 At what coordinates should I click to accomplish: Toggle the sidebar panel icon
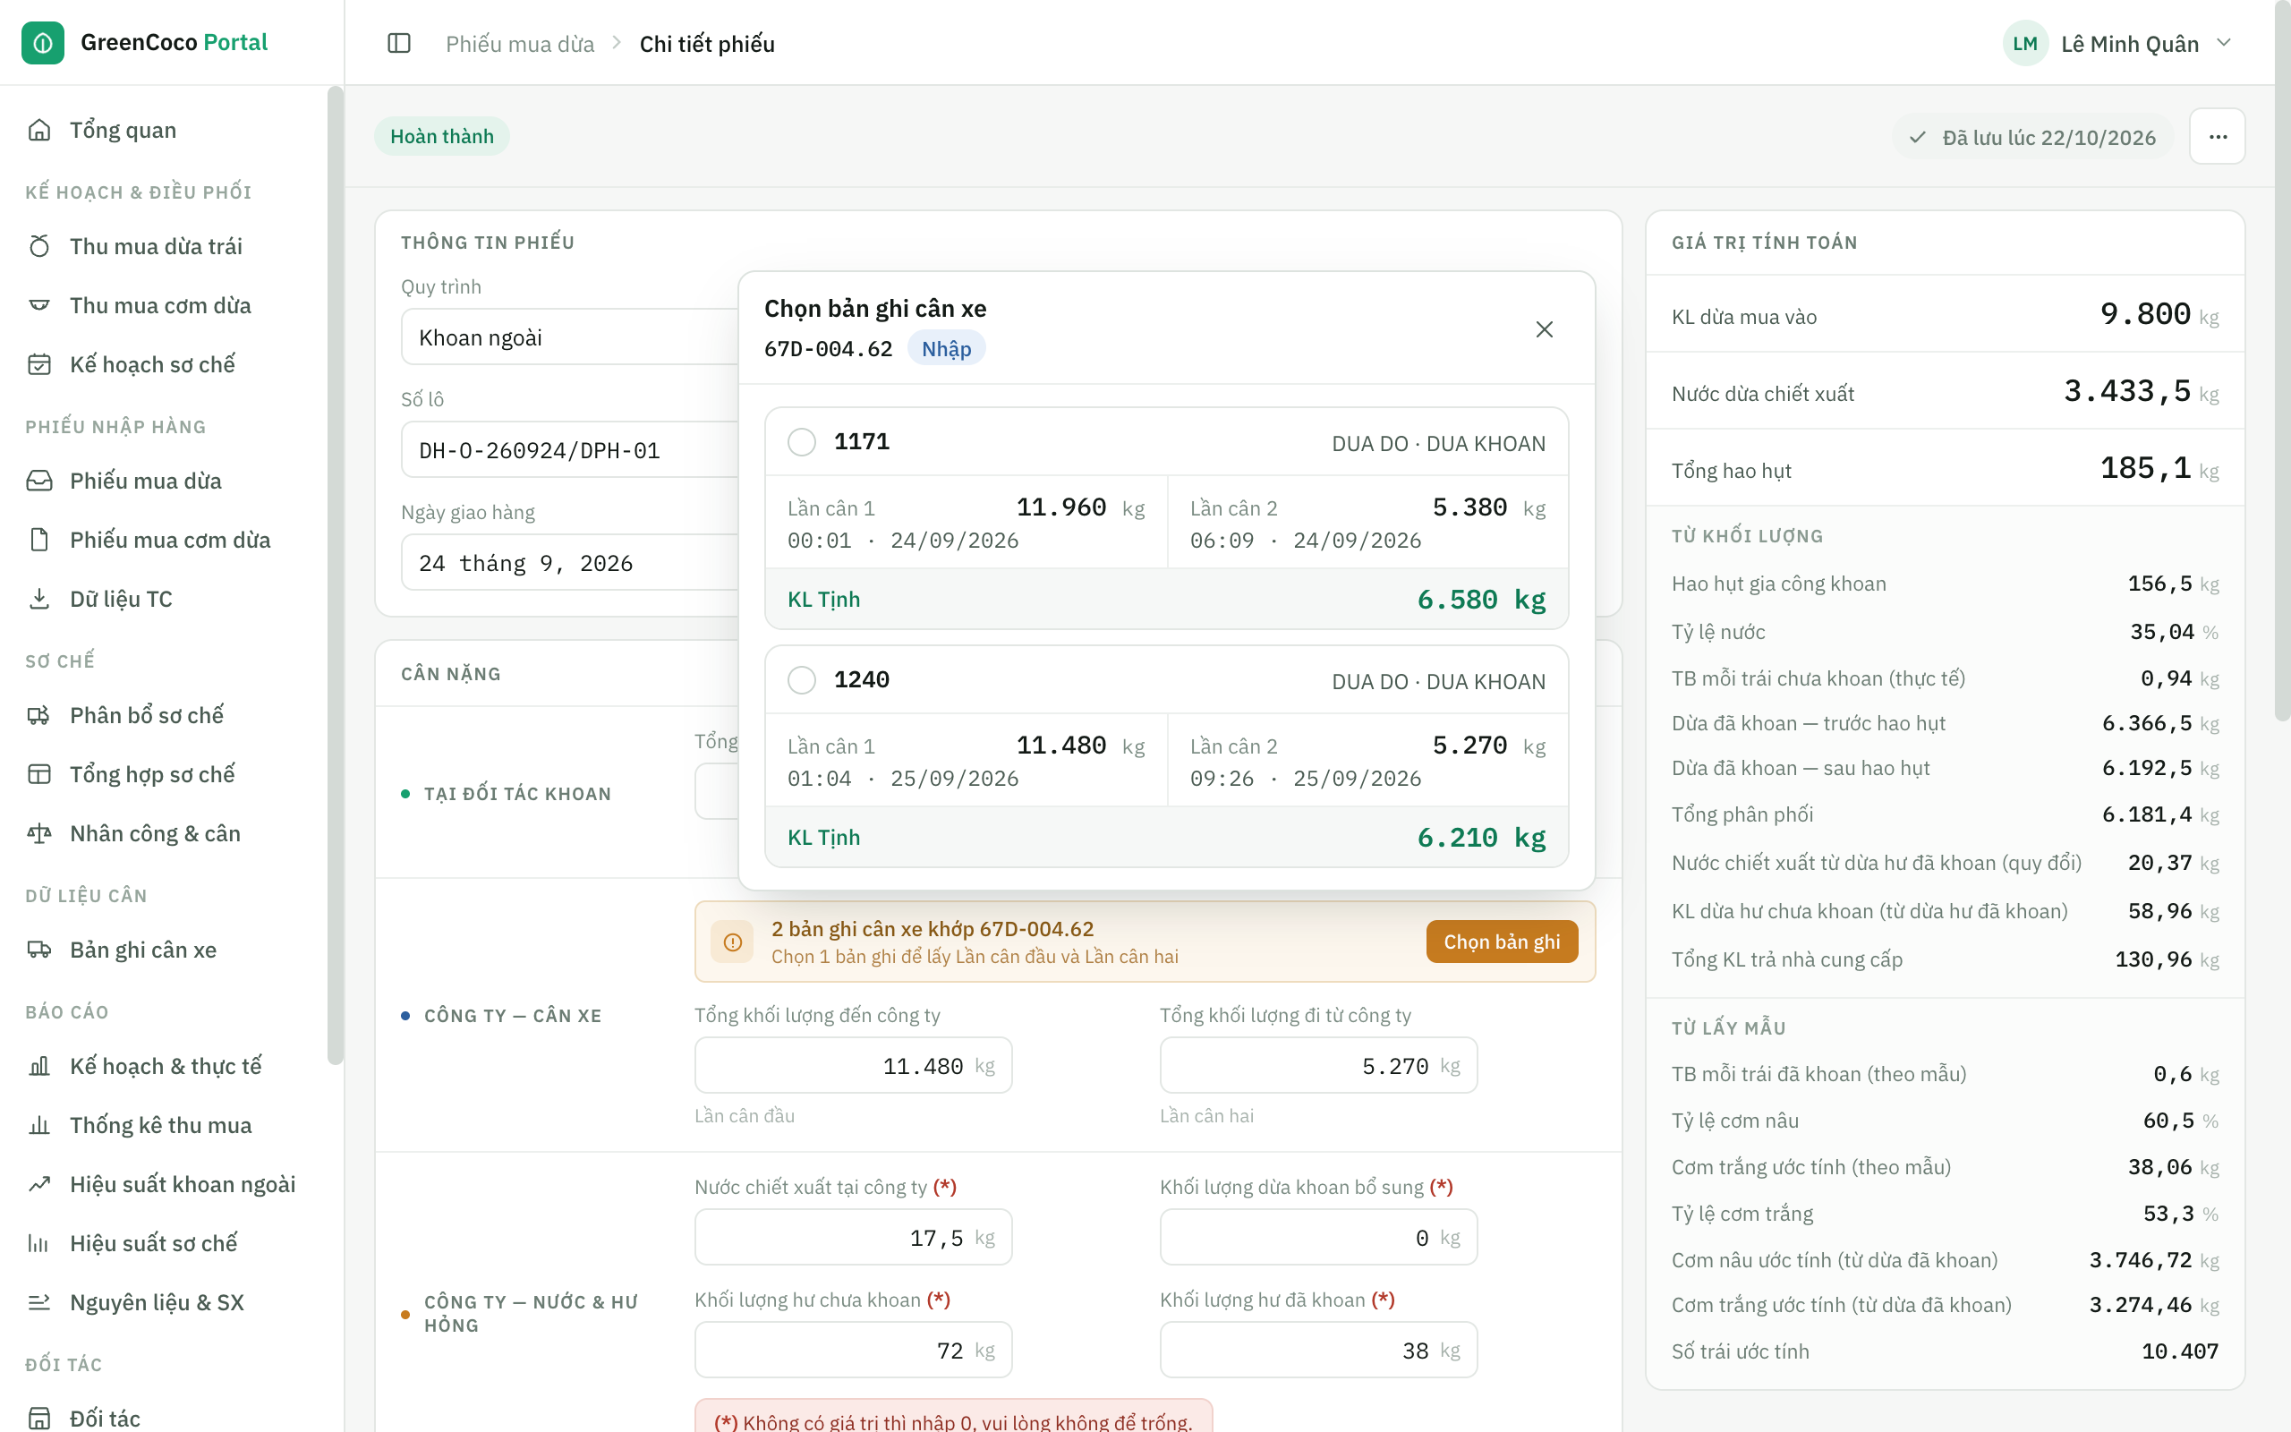coord(398,44)
